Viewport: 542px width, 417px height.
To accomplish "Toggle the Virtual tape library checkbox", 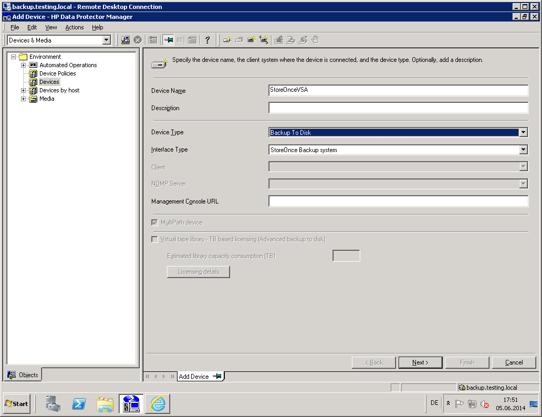I will [x=154, y=239].
